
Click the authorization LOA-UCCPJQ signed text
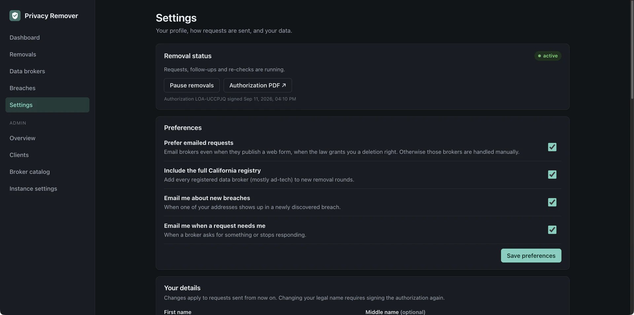coord(230,99)
